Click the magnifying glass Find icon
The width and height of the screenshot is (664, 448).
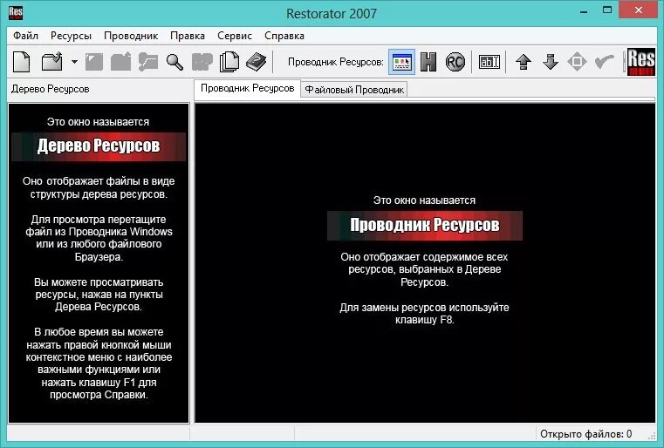coord(175,62)
